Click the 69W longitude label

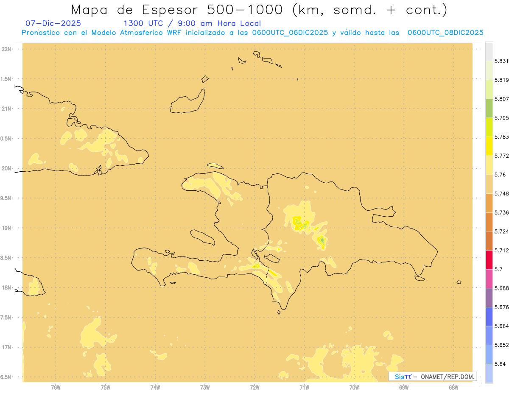coord(404,387)
